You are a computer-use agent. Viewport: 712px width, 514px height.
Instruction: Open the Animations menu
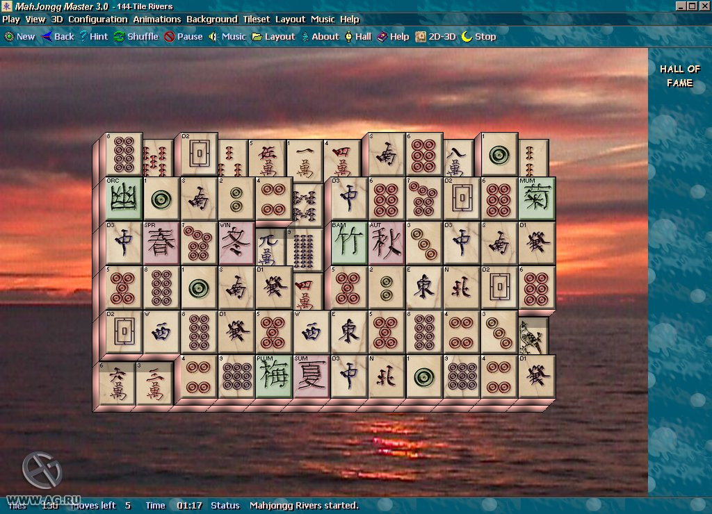[x=157, y=19]
